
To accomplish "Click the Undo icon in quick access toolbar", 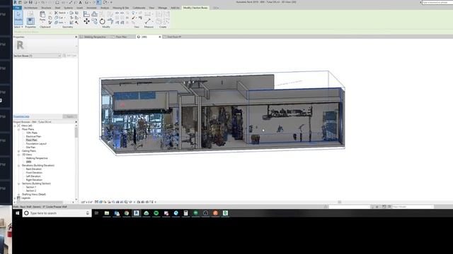I will click(x=42, y=2).
